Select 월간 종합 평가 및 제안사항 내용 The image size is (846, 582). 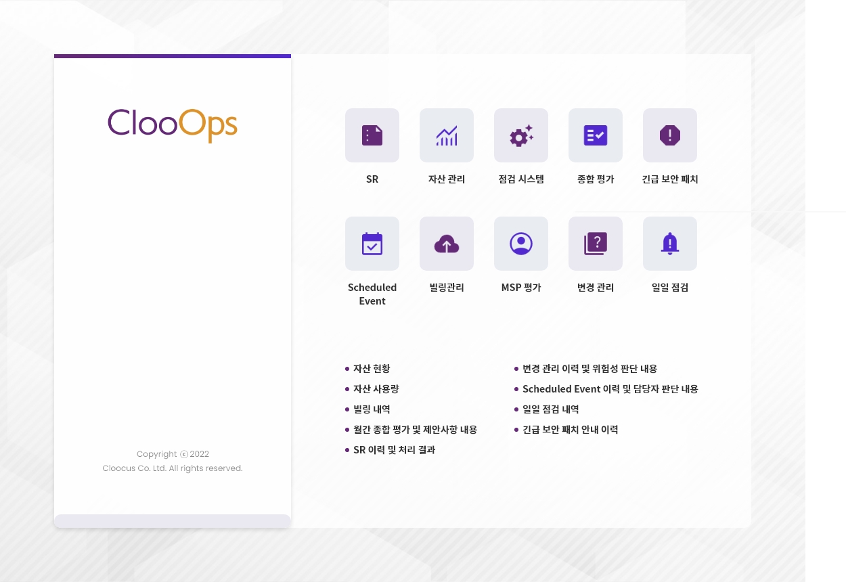pyautogui.click(x=411, y=430)
